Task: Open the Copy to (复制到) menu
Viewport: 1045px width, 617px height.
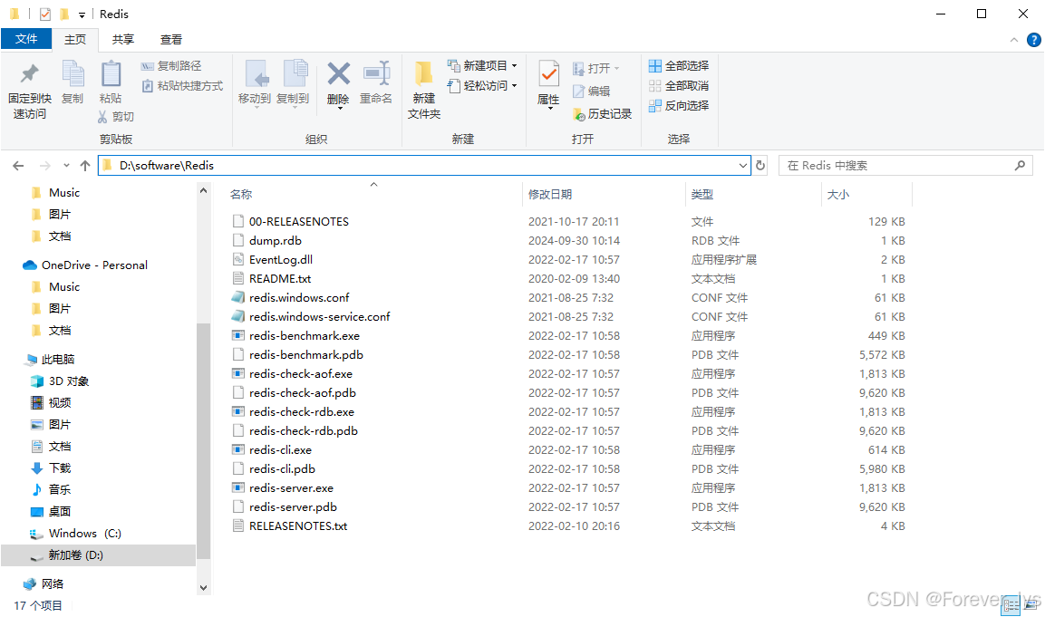Action: tap(293, 82)
